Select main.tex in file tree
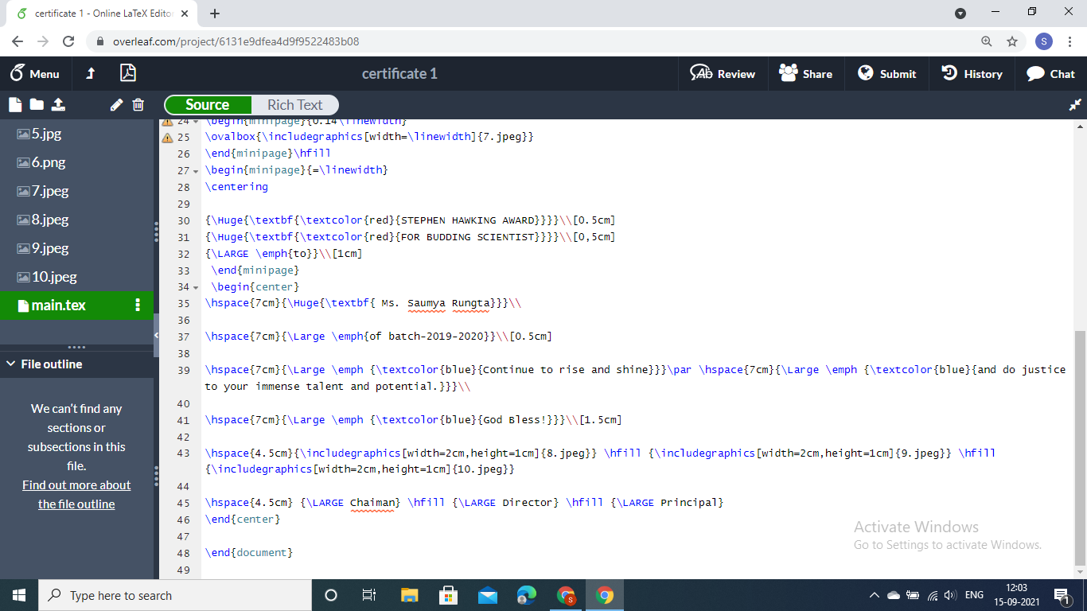Screen dimensions: 1087x611 tap(76, 305)
